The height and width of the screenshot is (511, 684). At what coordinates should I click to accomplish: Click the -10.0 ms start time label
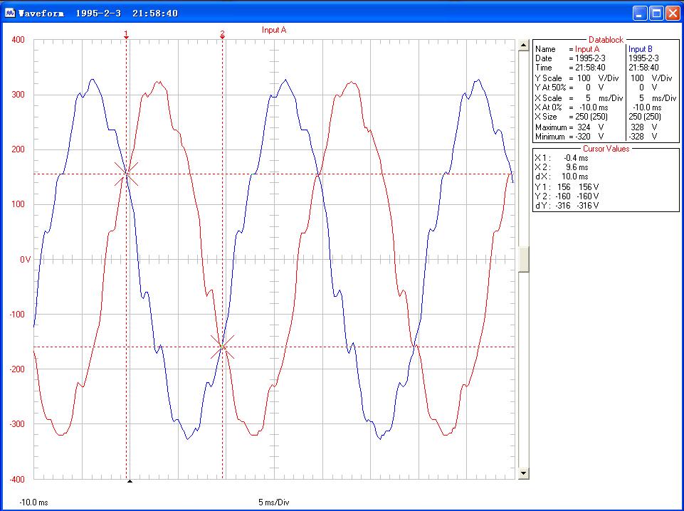pos(33,502)
